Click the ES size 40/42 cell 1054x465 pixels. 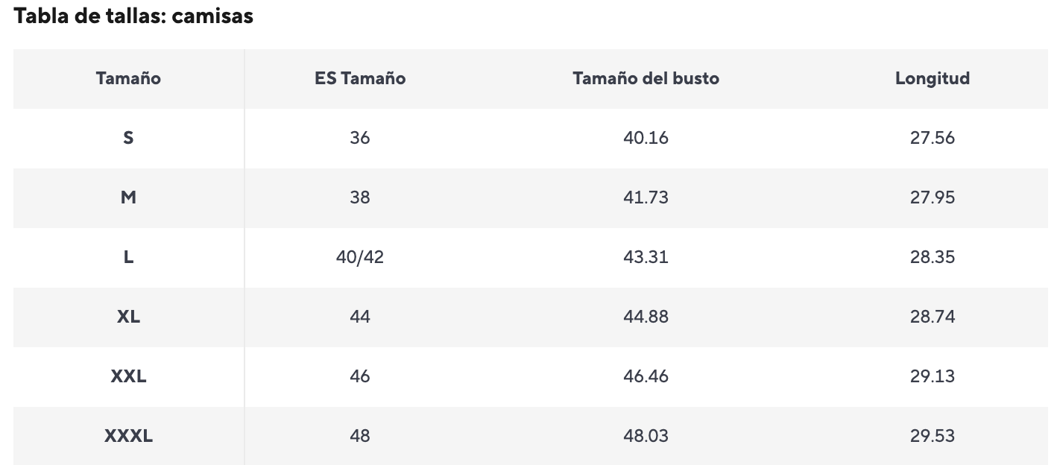click(360, 257)
